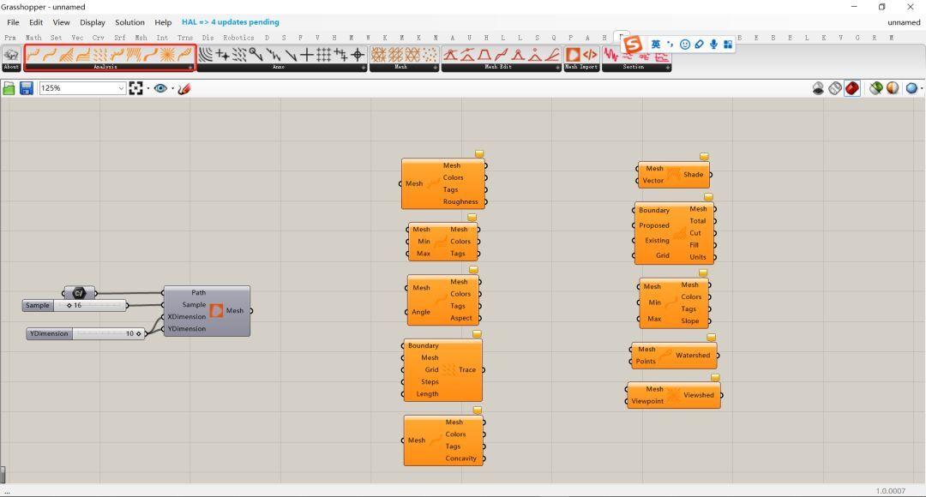The width and height of the screenshot is (926, 497).
Task: Click the Sample number slider
Action: pos(75,305)
